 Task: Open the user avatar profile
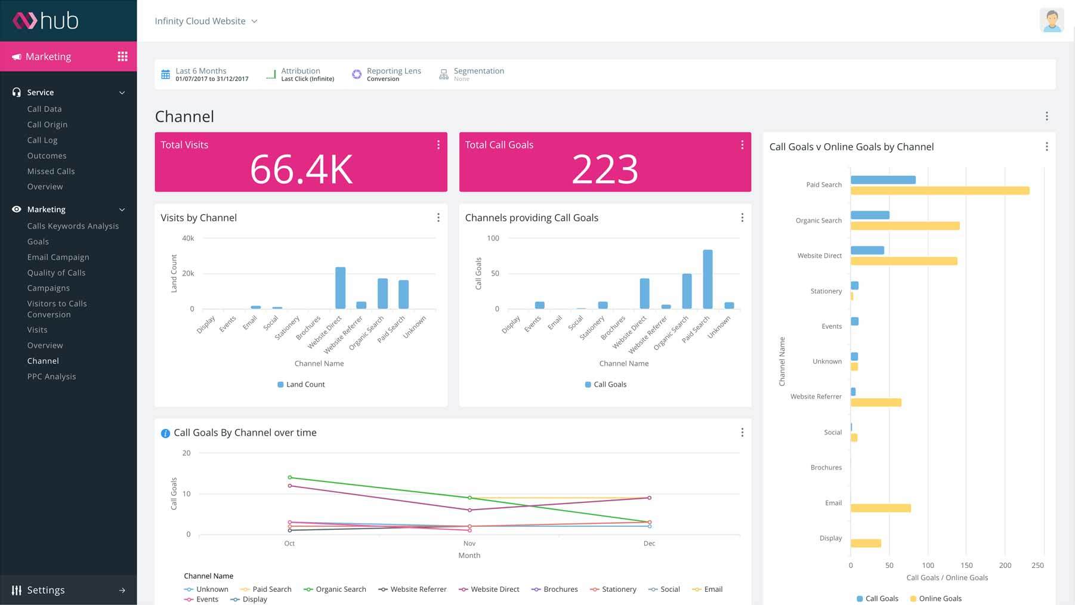pos(1051,21)
